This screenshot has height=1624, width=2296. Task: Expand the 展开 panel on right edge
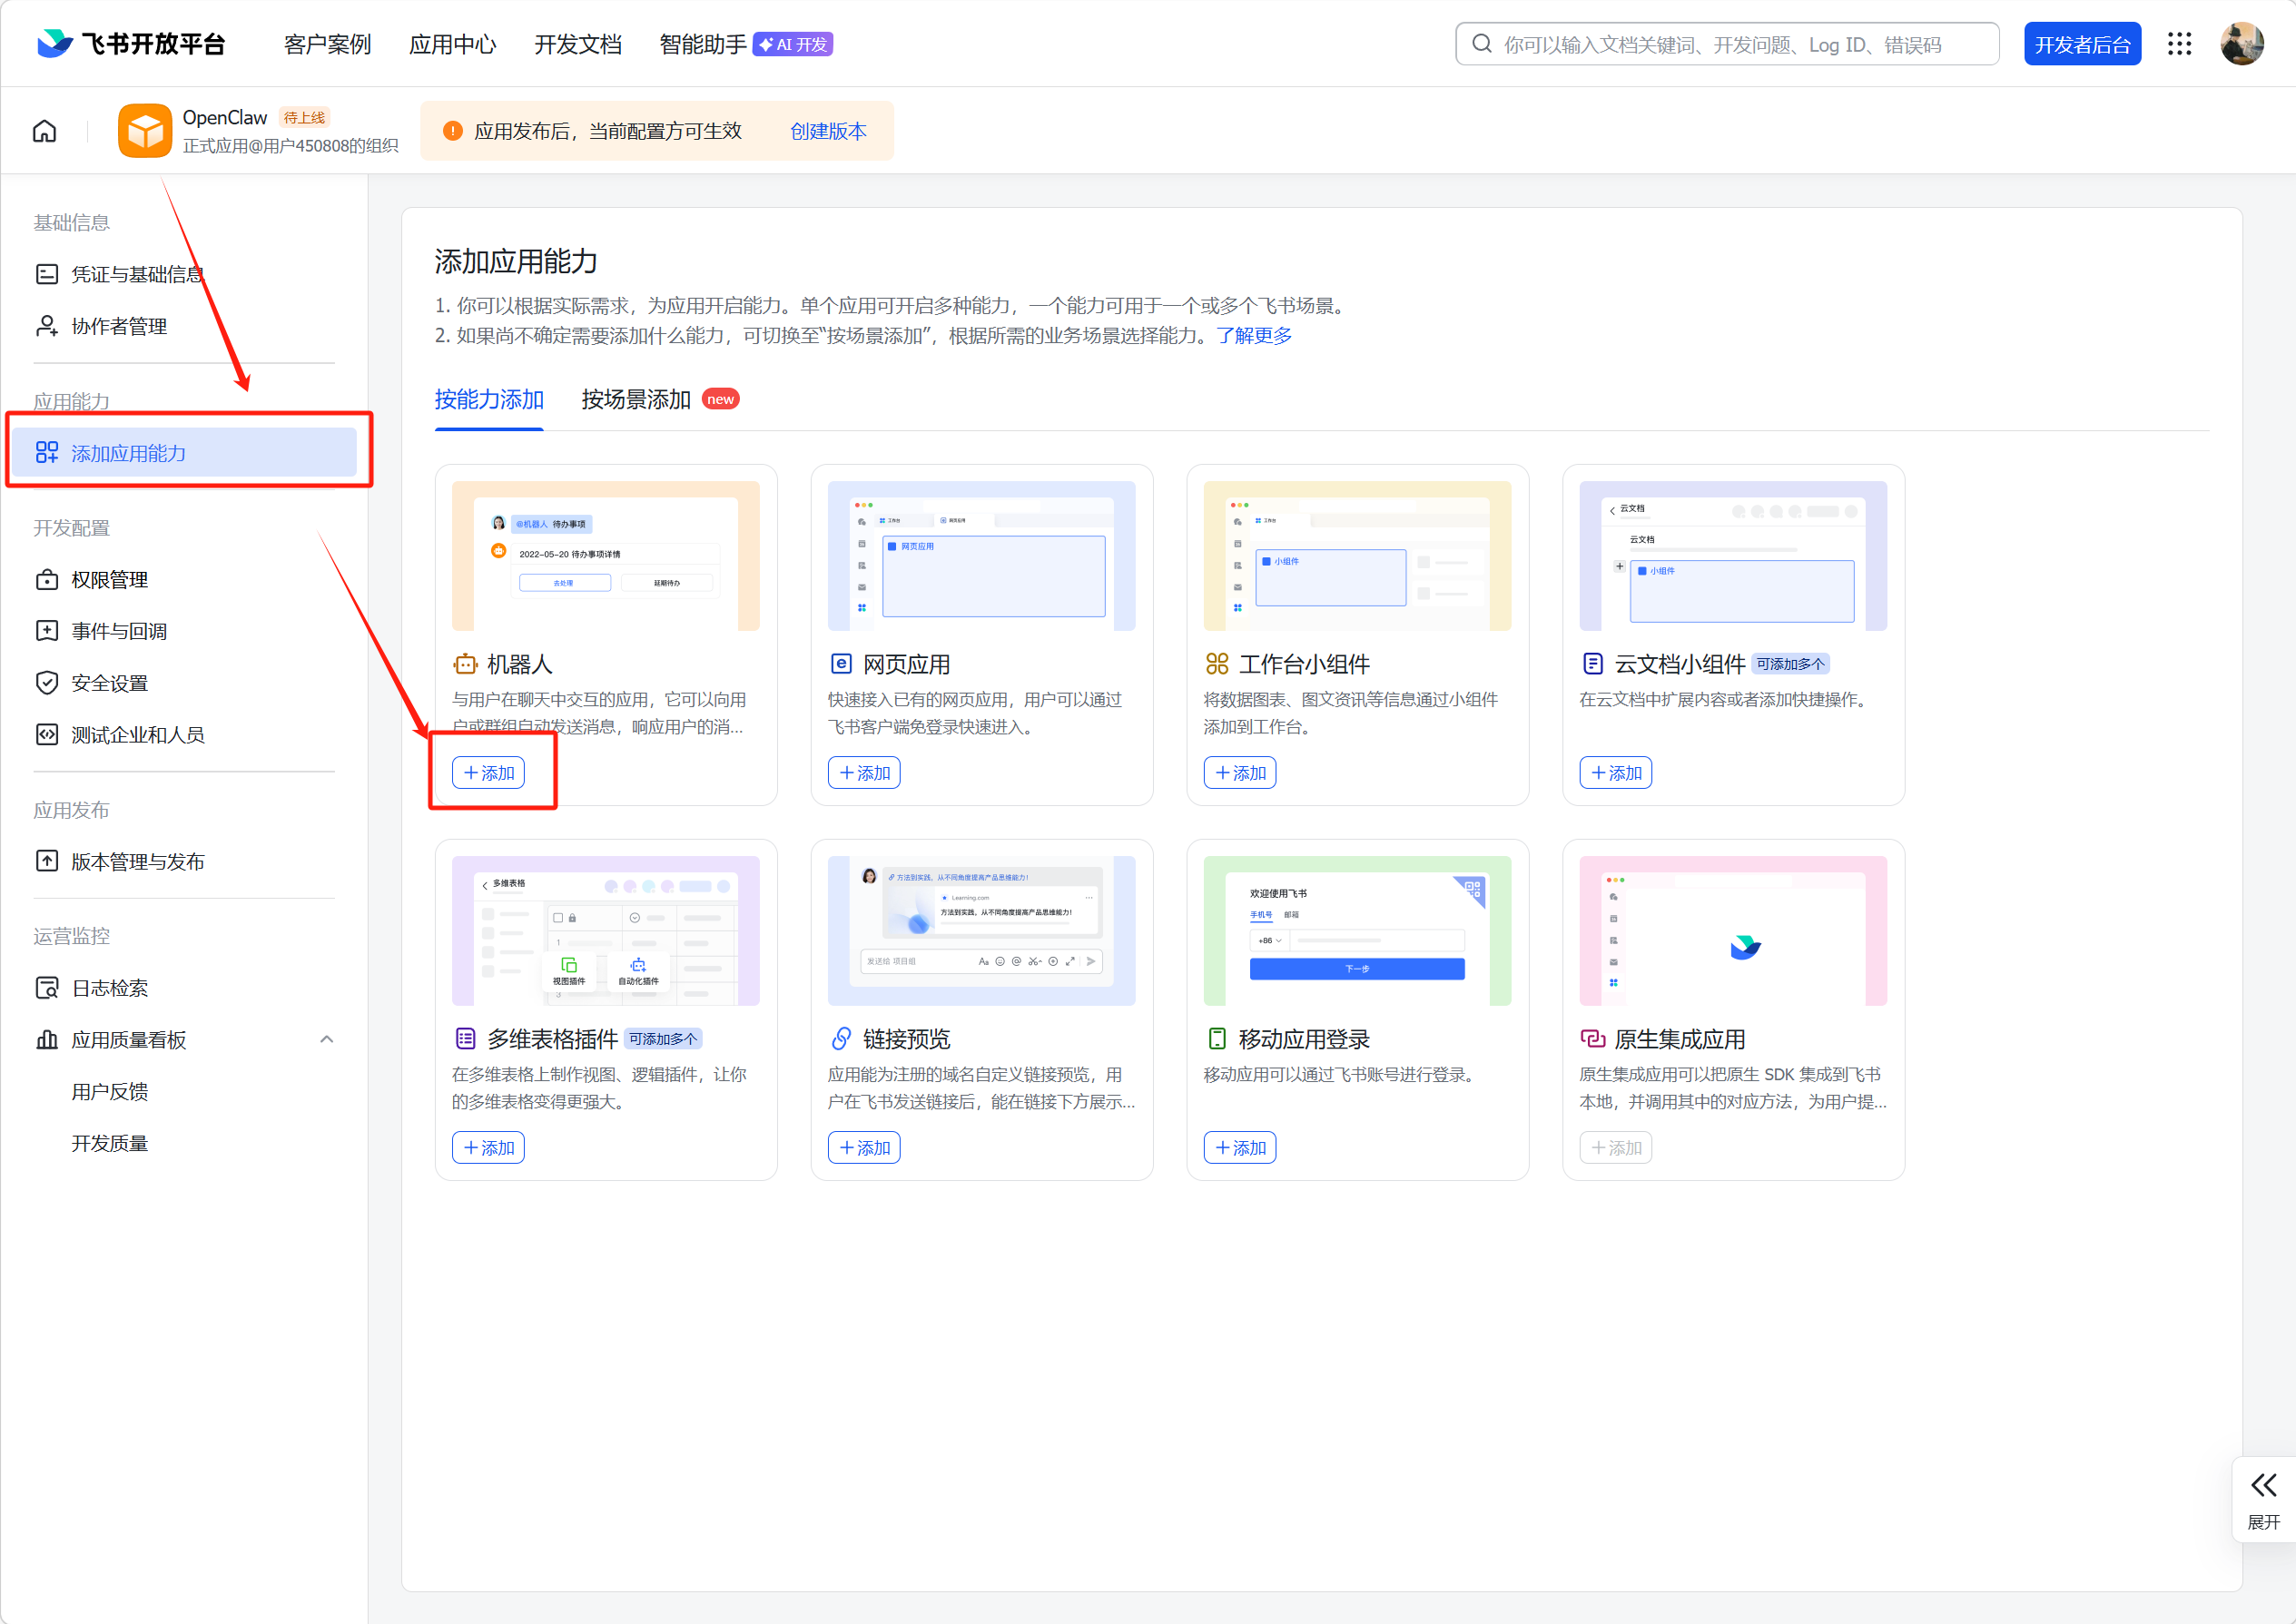tap(2263, 1499)
